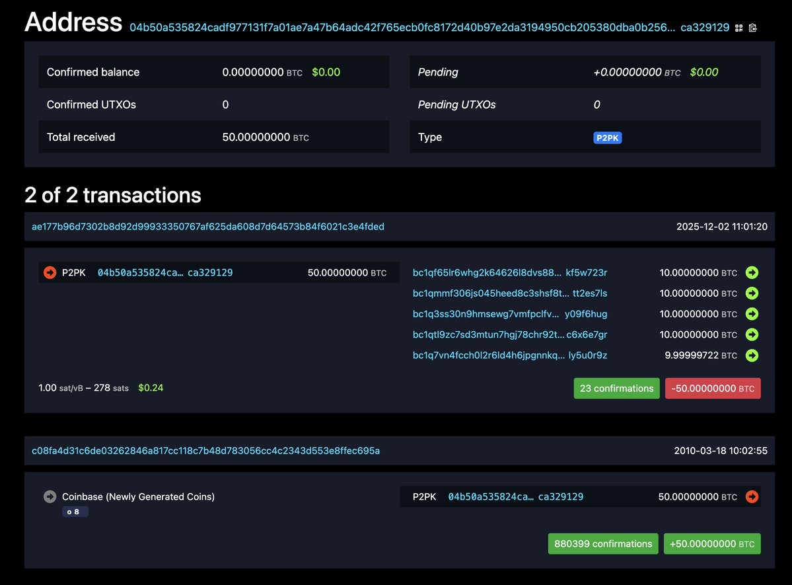Open transaction ae177b96d7302b8d92d99933350767af
792x585 pixels.
point(208,226)
